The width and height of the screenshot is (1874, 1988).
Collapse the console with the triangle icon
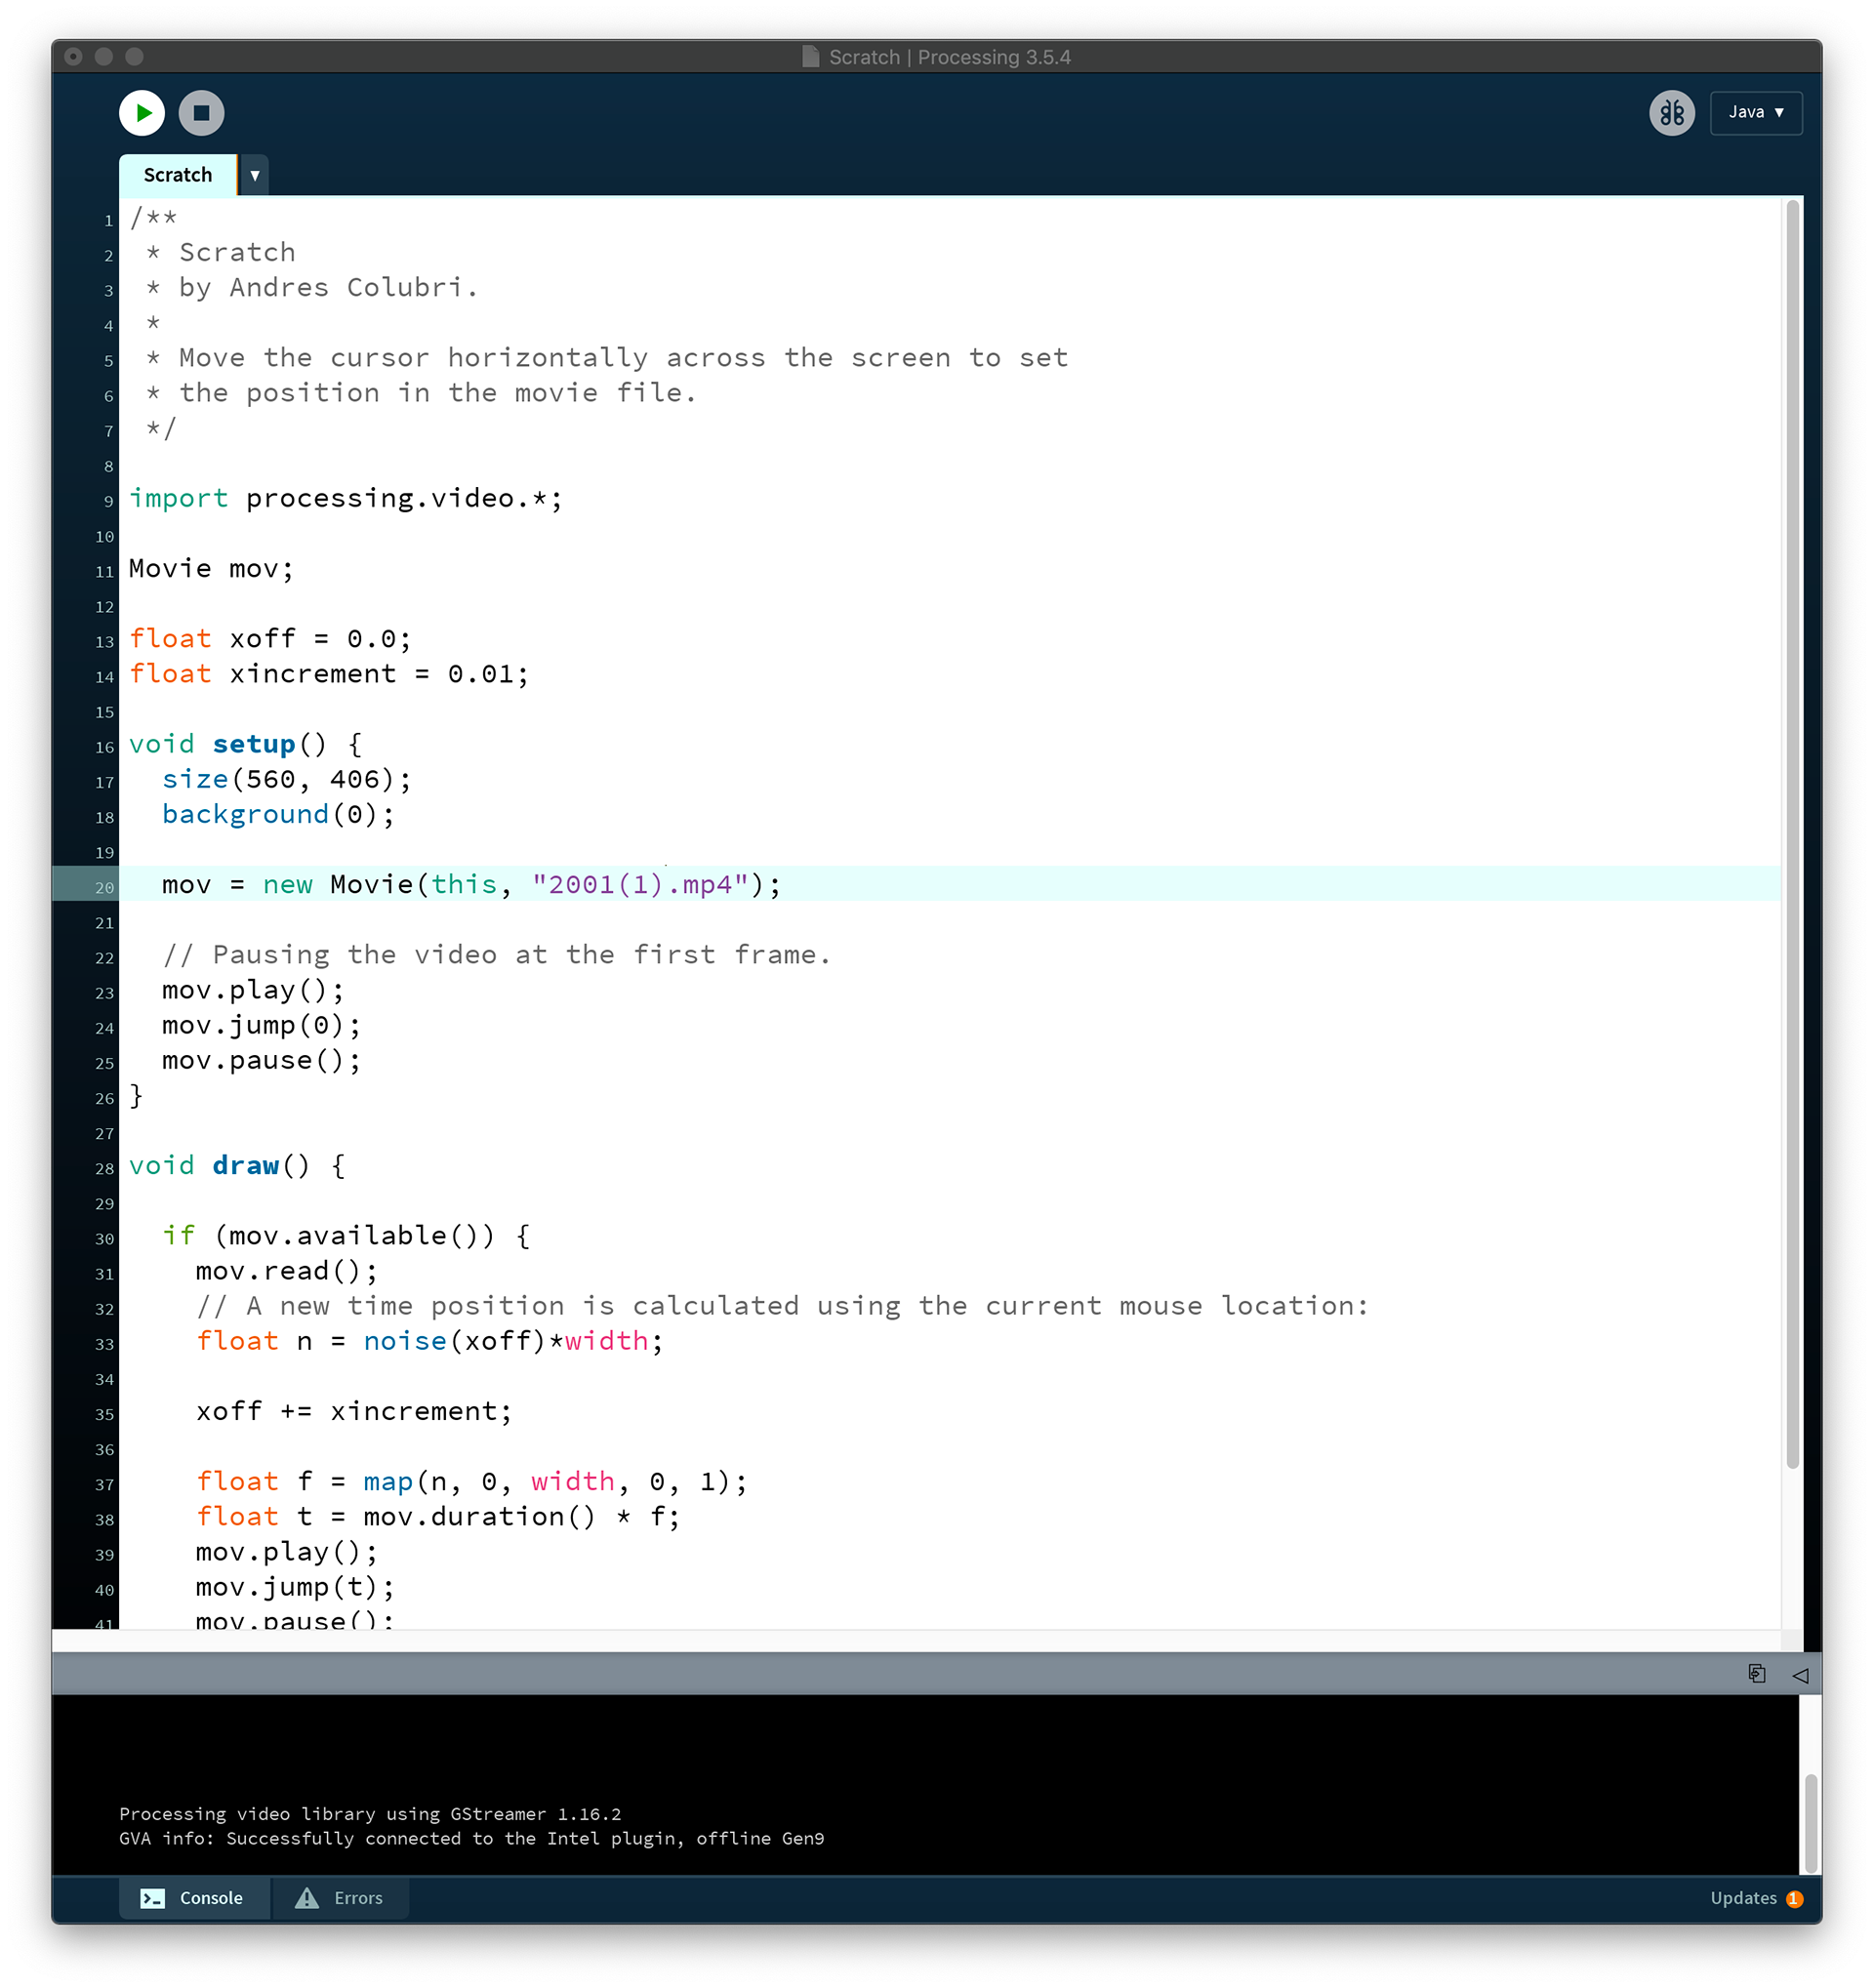[x=1799, y=1674]
